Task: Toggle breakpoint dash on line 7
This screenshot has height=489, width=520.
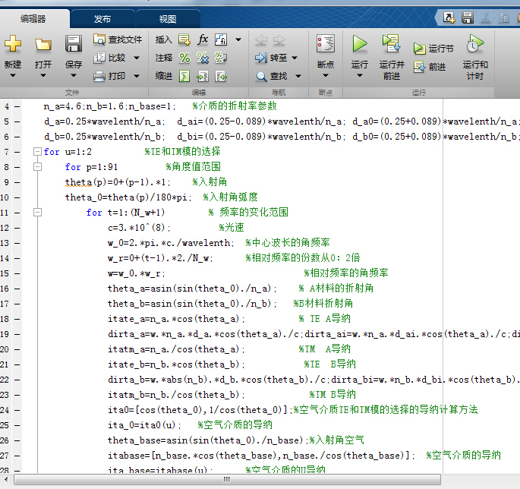Action: [17, 152]
